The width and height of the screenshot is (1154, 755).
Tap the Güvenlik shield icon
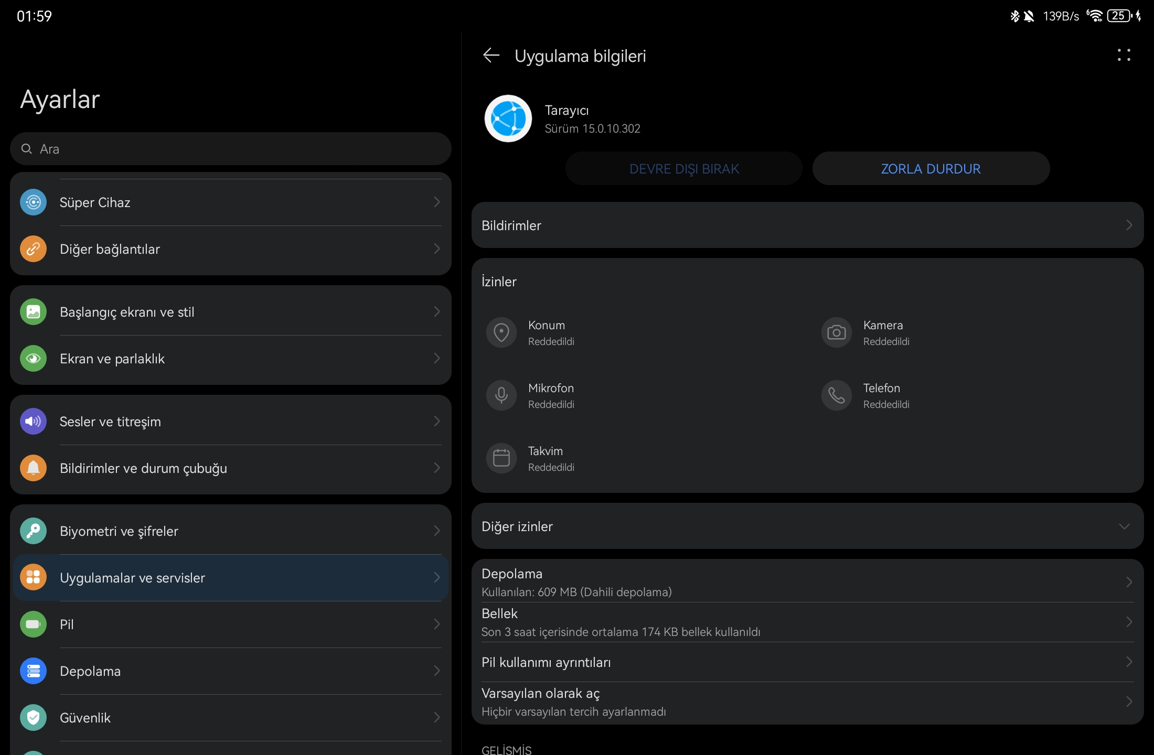tap(33, 718)
